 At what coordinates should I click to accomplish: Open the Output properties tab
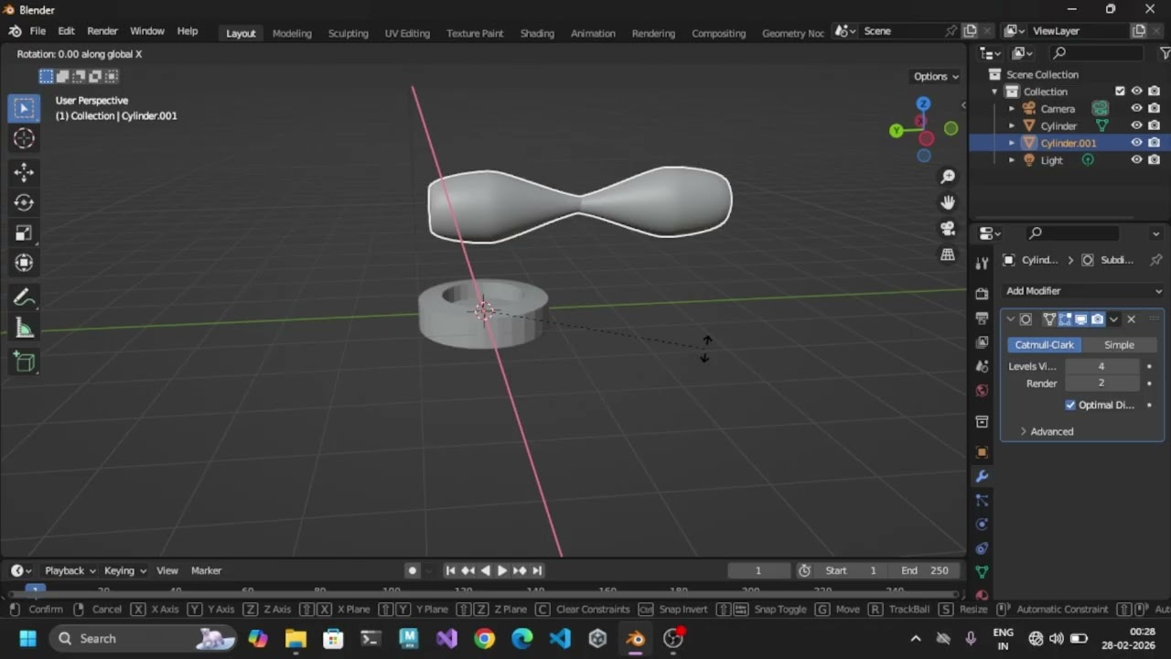pyautogui.click(x=982, y=318)
